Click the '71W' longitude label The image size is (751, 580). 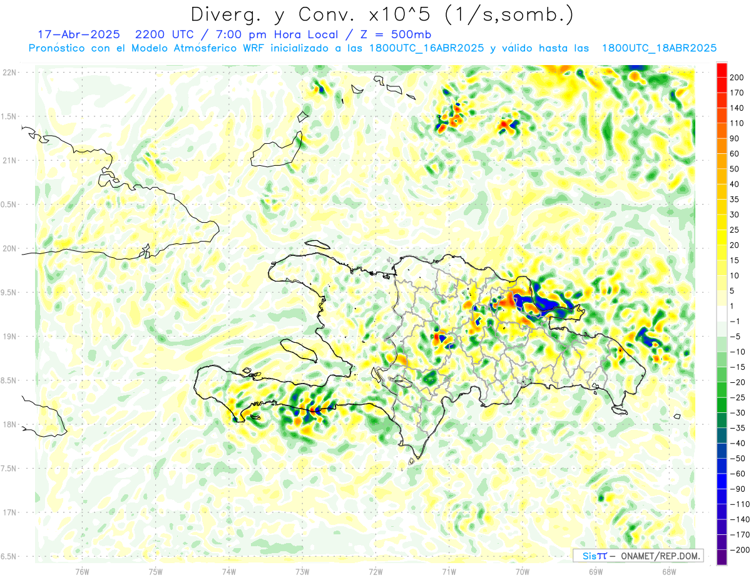449,571
